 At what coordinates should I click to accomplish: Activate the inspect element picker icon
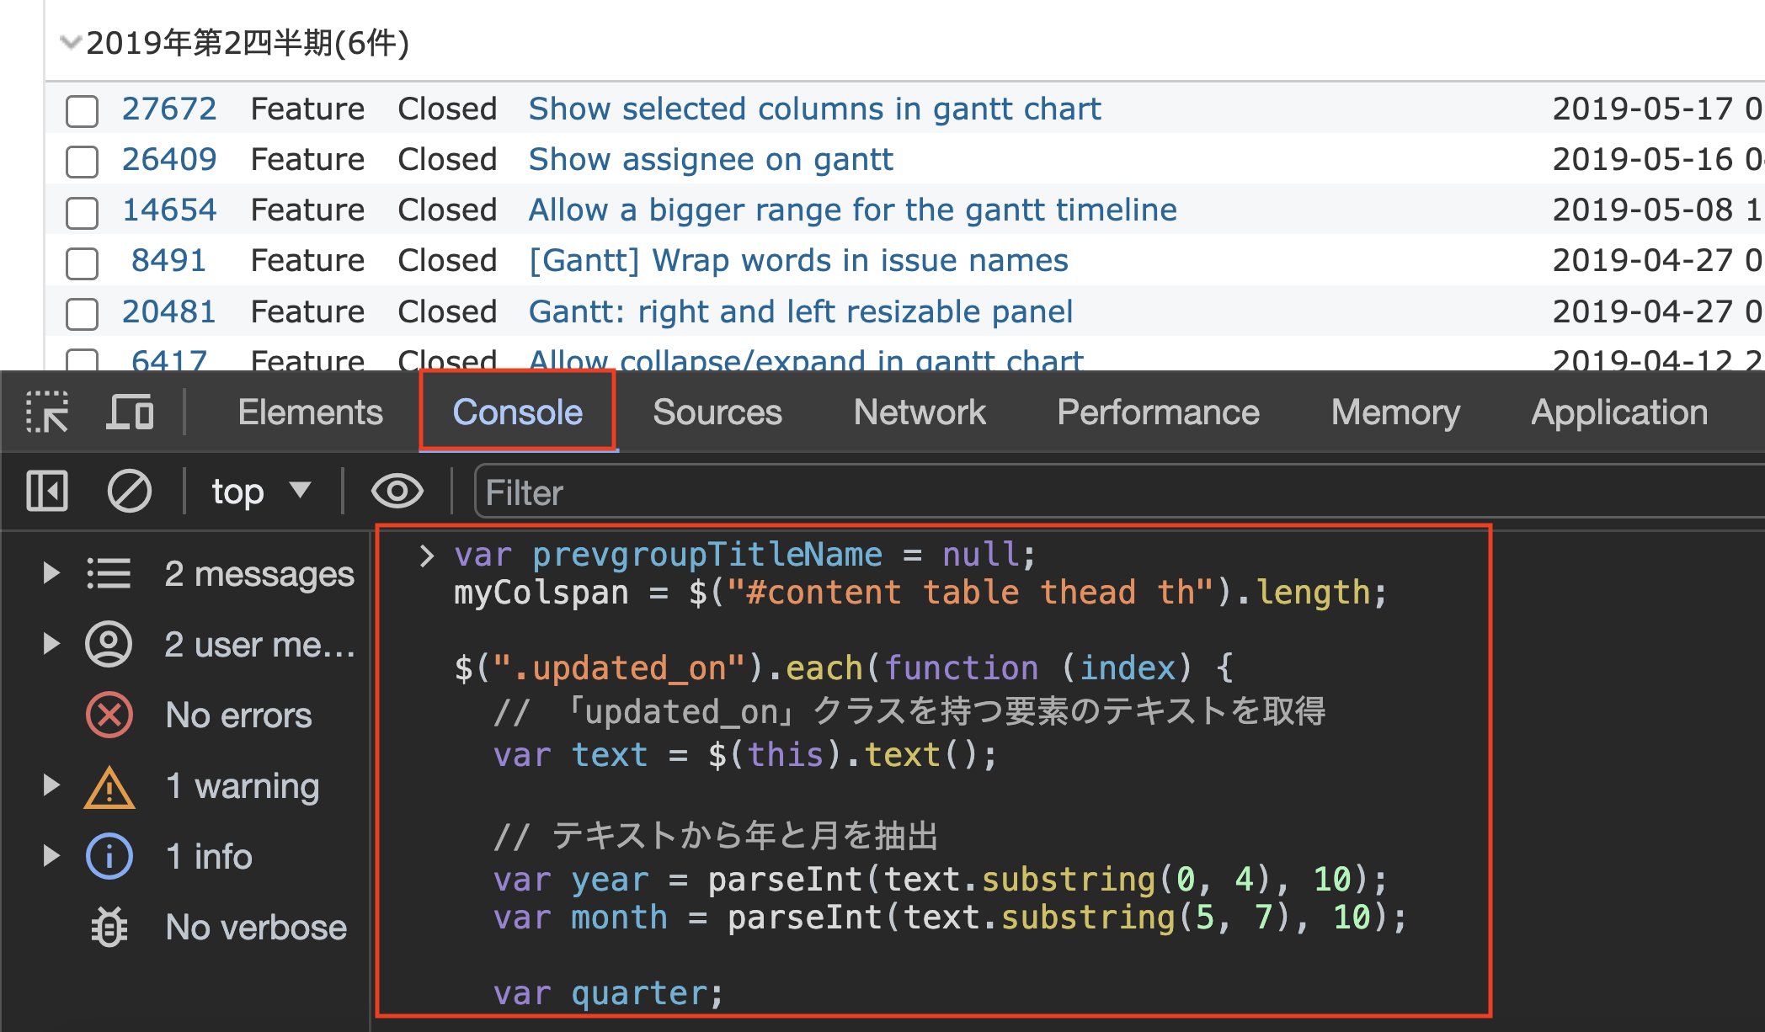(47, 412)
